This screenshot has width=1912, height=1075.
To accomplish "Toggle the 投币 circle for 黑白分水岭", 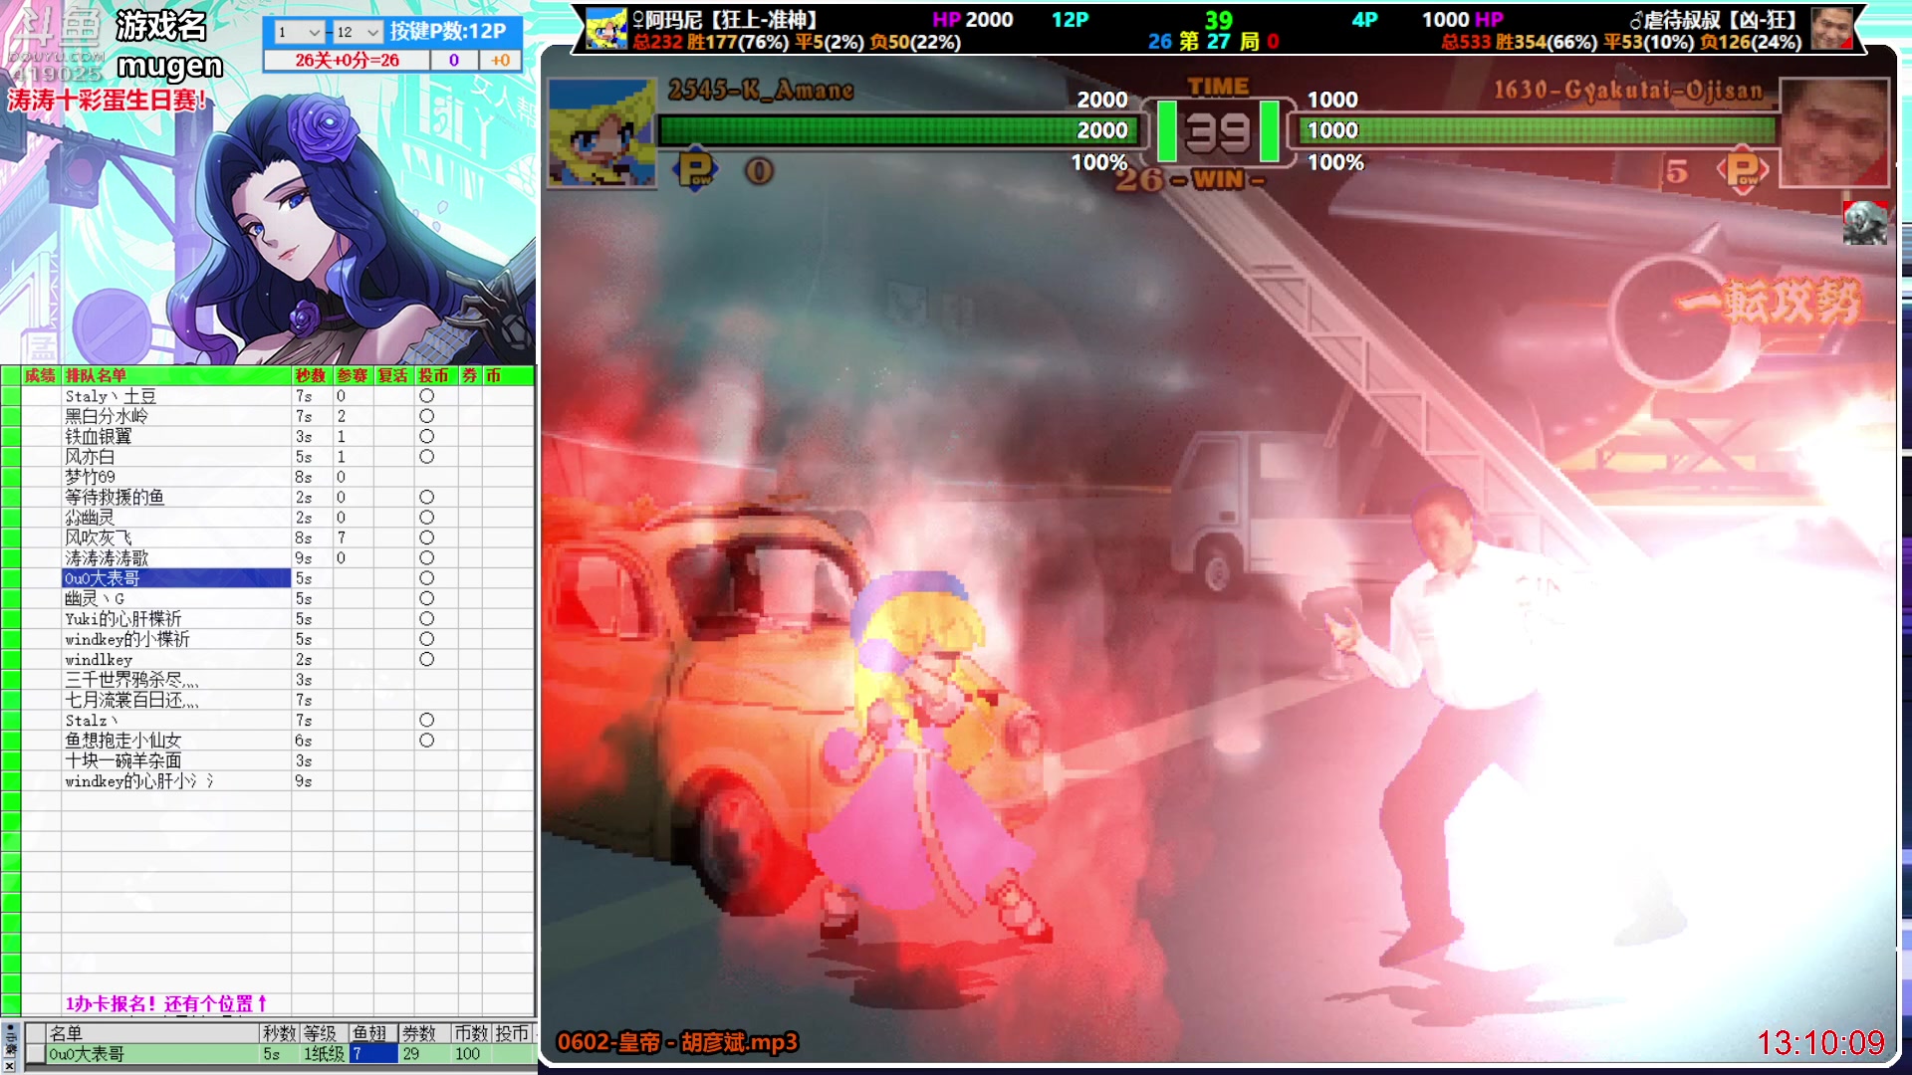I will point(426,416).
